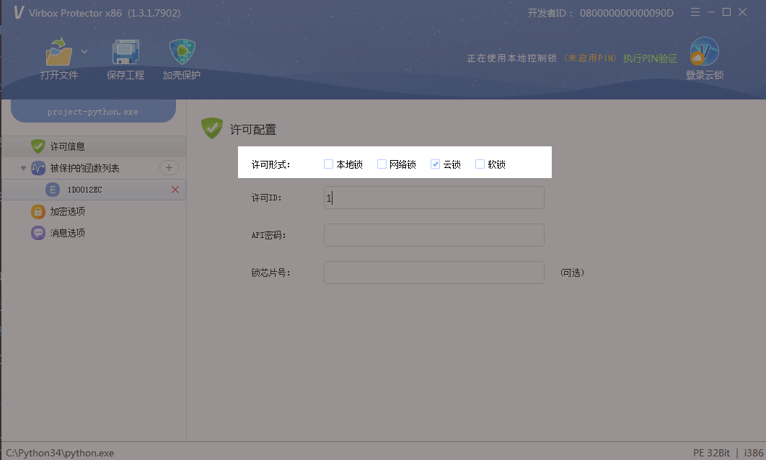Image resolution: width=766 pixels, height=460 pixels.
Task: Click the 执行PIN验证 link
Action: click(650, 58)
